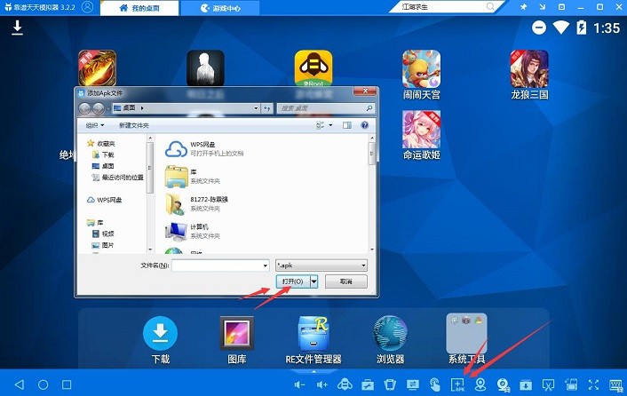Switch to the 游戏中心 tab
Image resolution: width=627 pixels, height=396 pixels.
(x=220, y=8)
